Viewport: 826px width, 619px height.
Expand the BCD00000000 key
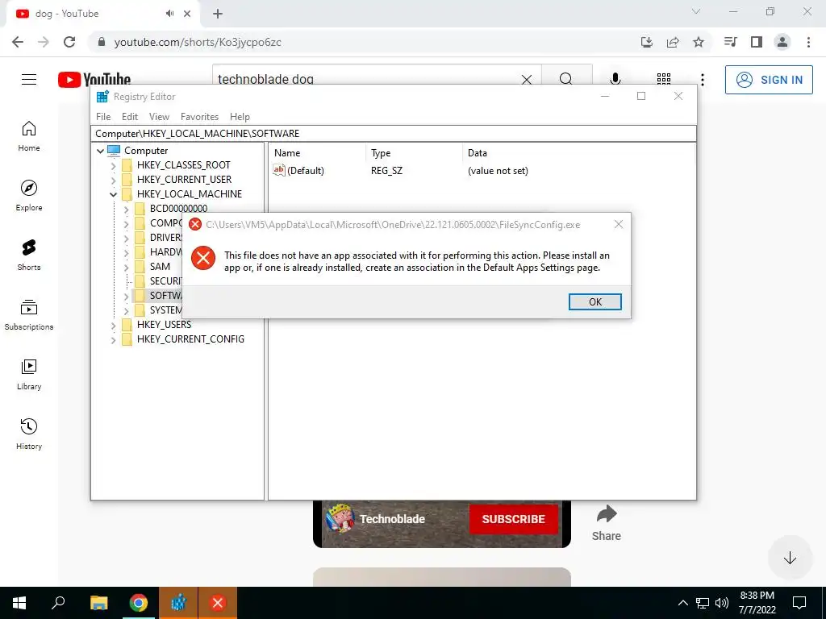point(126,209)
